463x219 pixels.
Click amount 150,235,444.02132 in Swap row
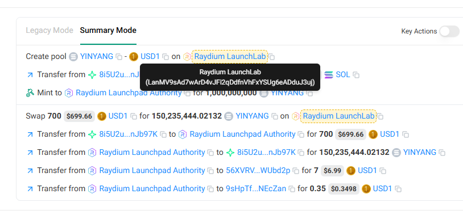tap(187, 116)
